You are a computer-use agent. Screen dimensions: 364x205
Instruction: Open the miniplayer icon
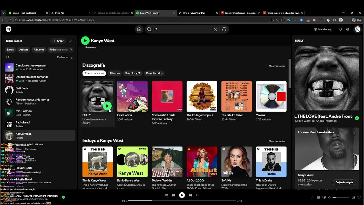click(x=353, y=197)
